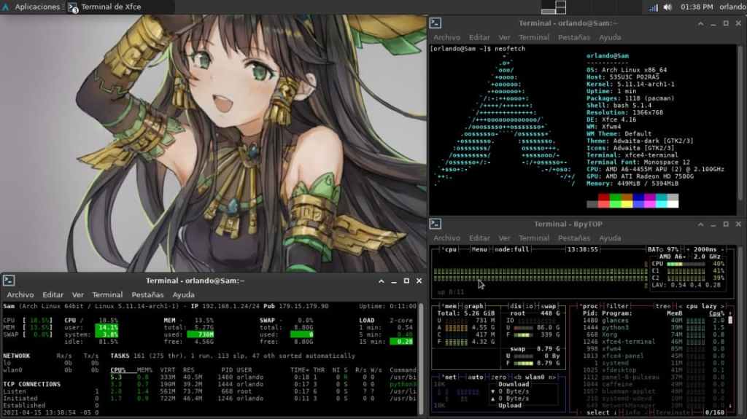This screenshot has height=419, width=747.
Task: Open the orlando user menu in panel
Action: click(x=732, y=7)
